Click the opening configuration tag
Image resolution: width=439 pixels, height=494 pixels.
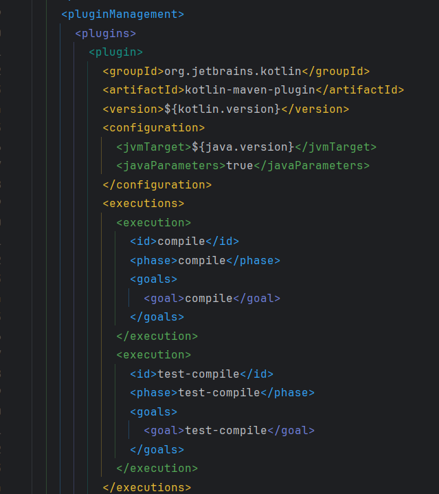tap(154, 128)
